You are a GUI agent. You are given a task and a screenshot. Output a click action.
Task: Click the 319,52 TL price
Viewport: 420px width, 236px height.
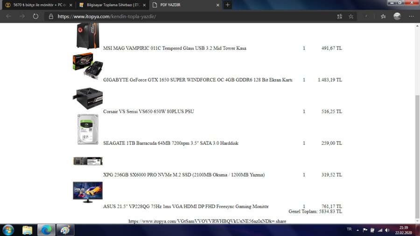pyautogui.click(x=332, y=175)
